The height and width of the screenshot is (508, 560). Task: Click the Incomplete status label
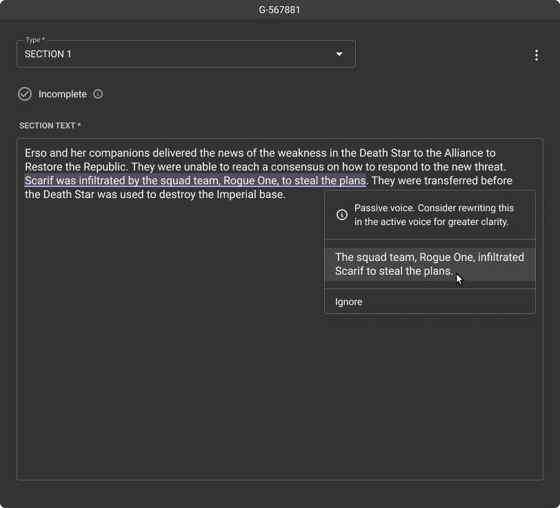coord(63,94)
